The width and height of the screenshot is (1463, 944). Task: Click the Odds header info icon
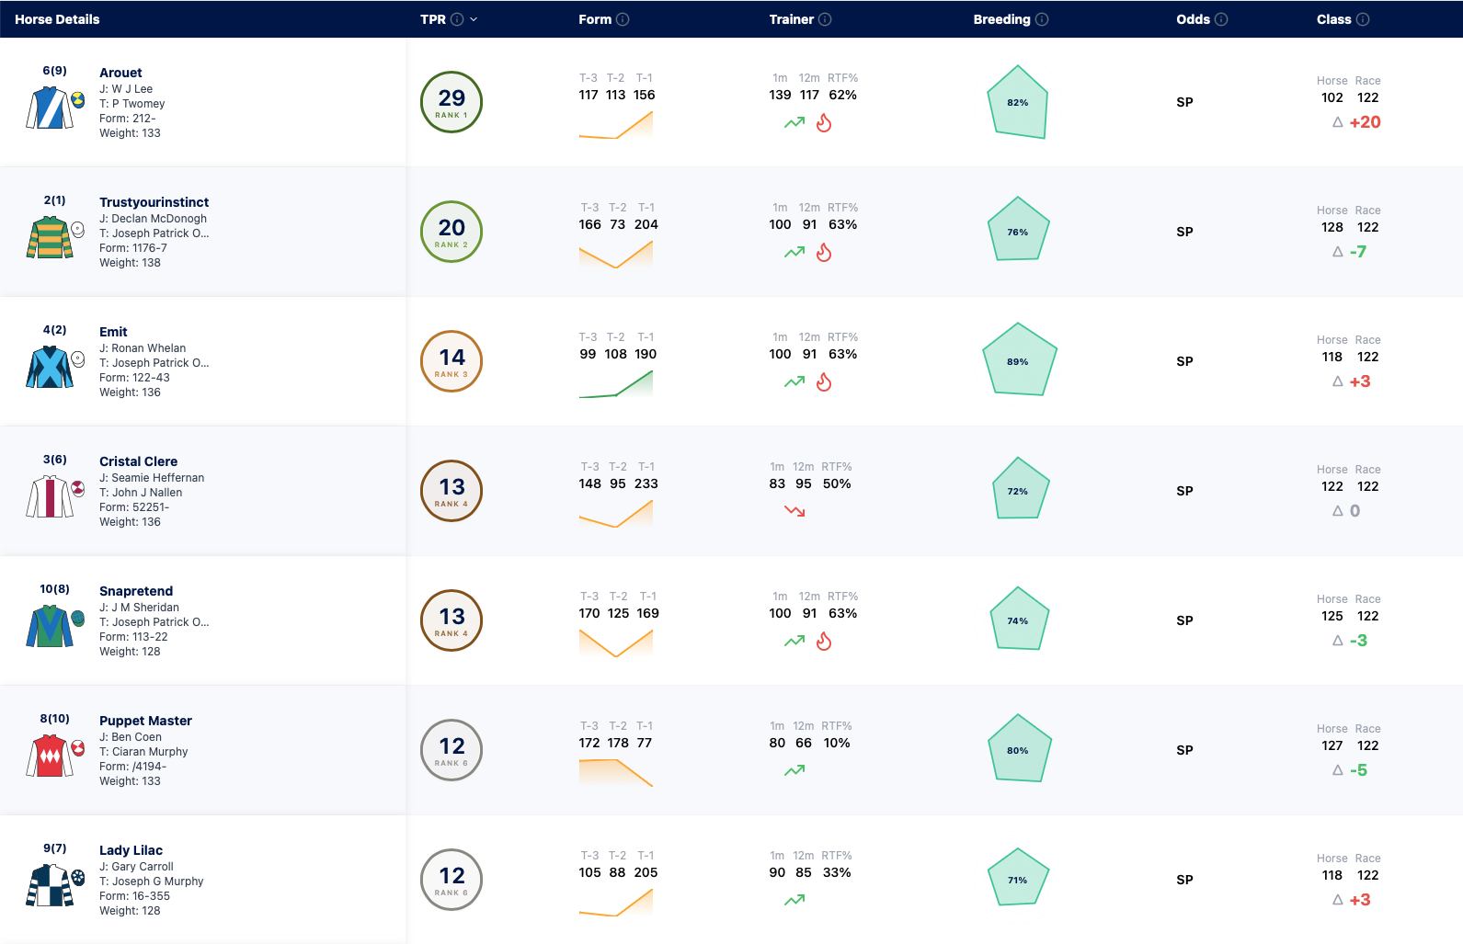(x=1221, y=19)
